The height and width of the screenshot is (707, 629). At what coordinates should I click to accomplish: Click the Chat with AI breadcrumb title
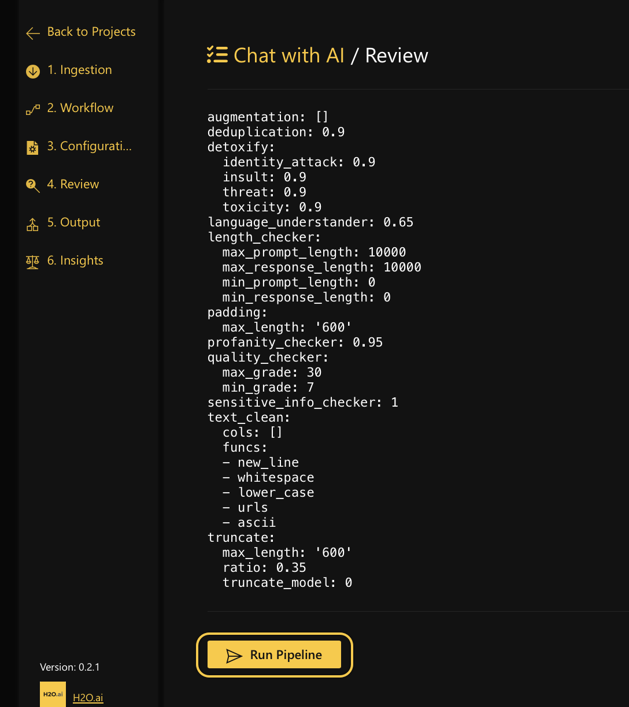[x=289, y=55]
